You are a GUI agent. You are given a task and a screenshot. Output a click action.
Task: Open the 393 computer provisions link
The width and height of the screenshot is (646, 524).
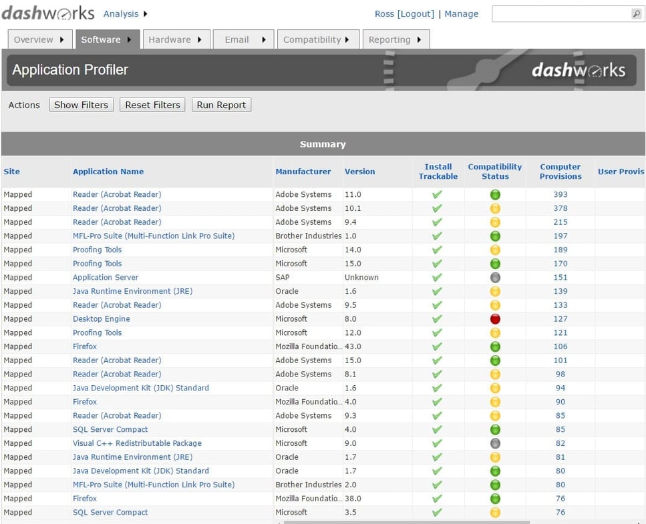(x=560, y=195)
